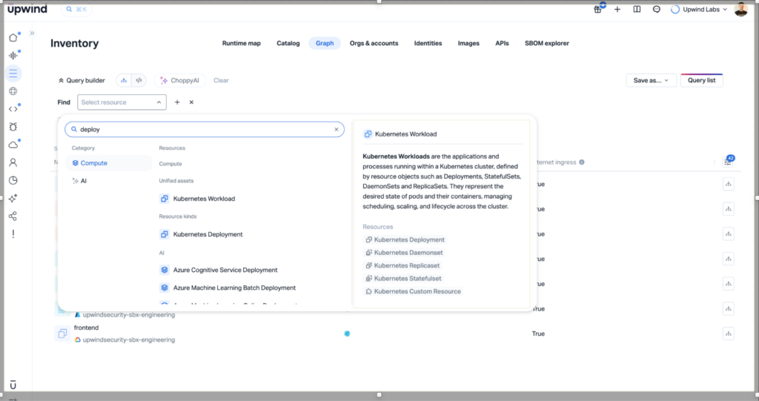This screenshot has width=759, height=401.
Task: Add a condition with plus button
Action: click(177, 102)
